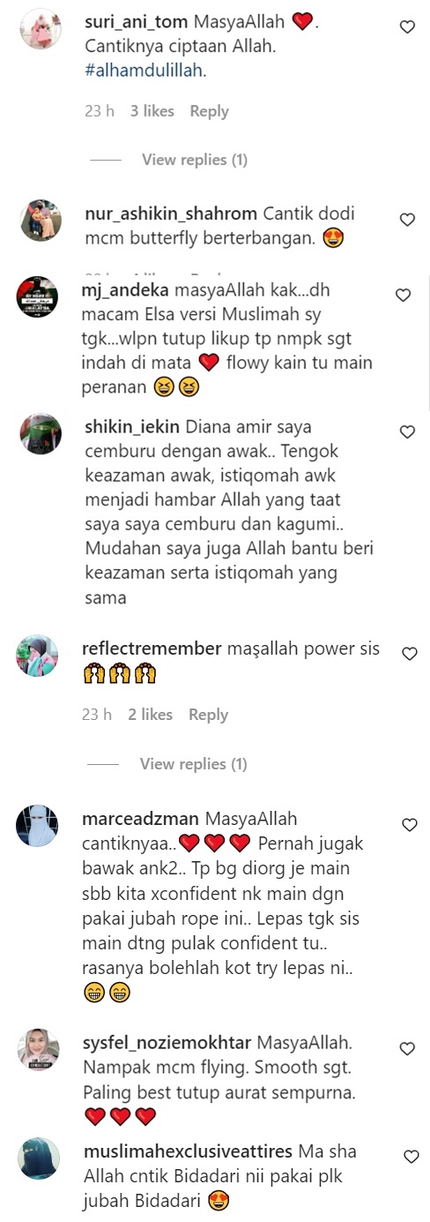View the 3 likes on suri_ani_tom's comment
This screenshot has width=430, height=1222.
pos(152,111)
